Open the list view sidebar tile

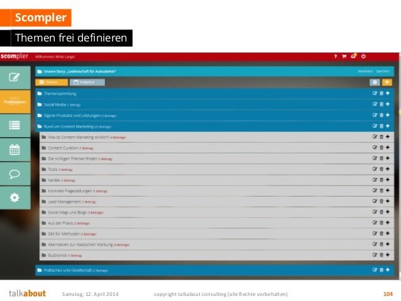click(15, 126)
